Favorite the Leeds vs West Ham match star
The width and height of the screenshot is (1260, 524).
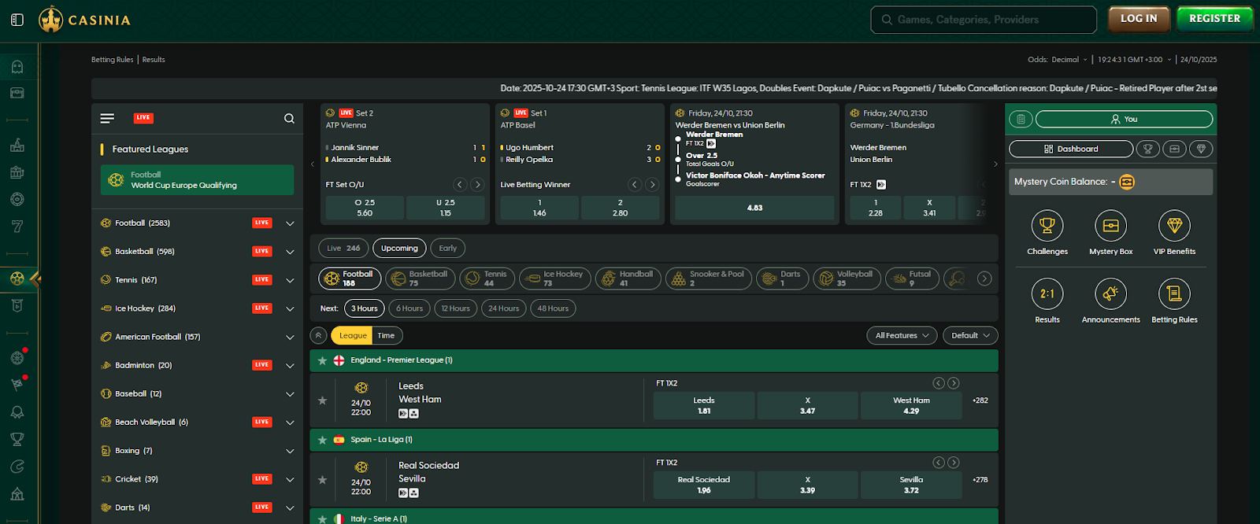pyautogui.click(x=322, y=400)
